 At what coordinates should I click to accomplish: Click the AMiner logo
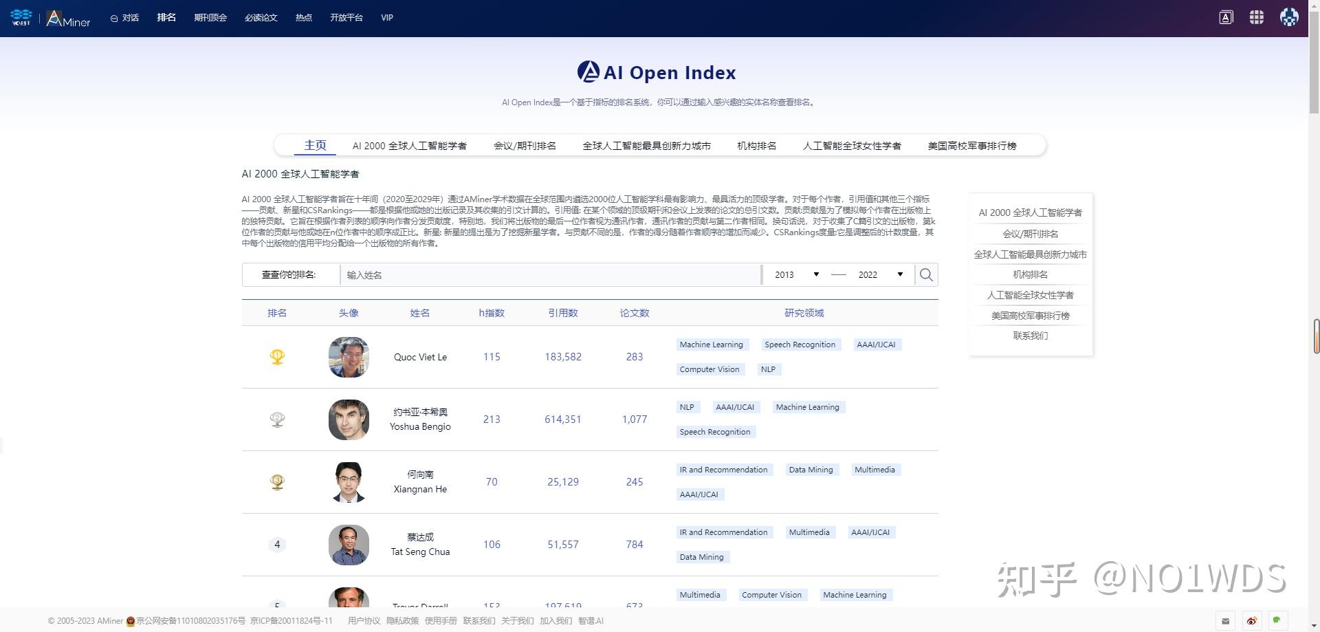[67, 19]
